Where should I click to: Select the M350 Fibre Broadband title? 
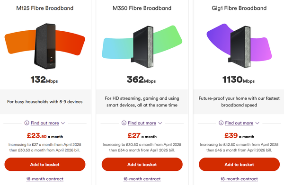click(x=142, y=8)
